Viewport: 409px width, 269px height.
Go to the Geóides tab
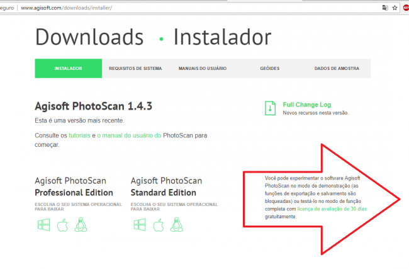click(270, 69)
